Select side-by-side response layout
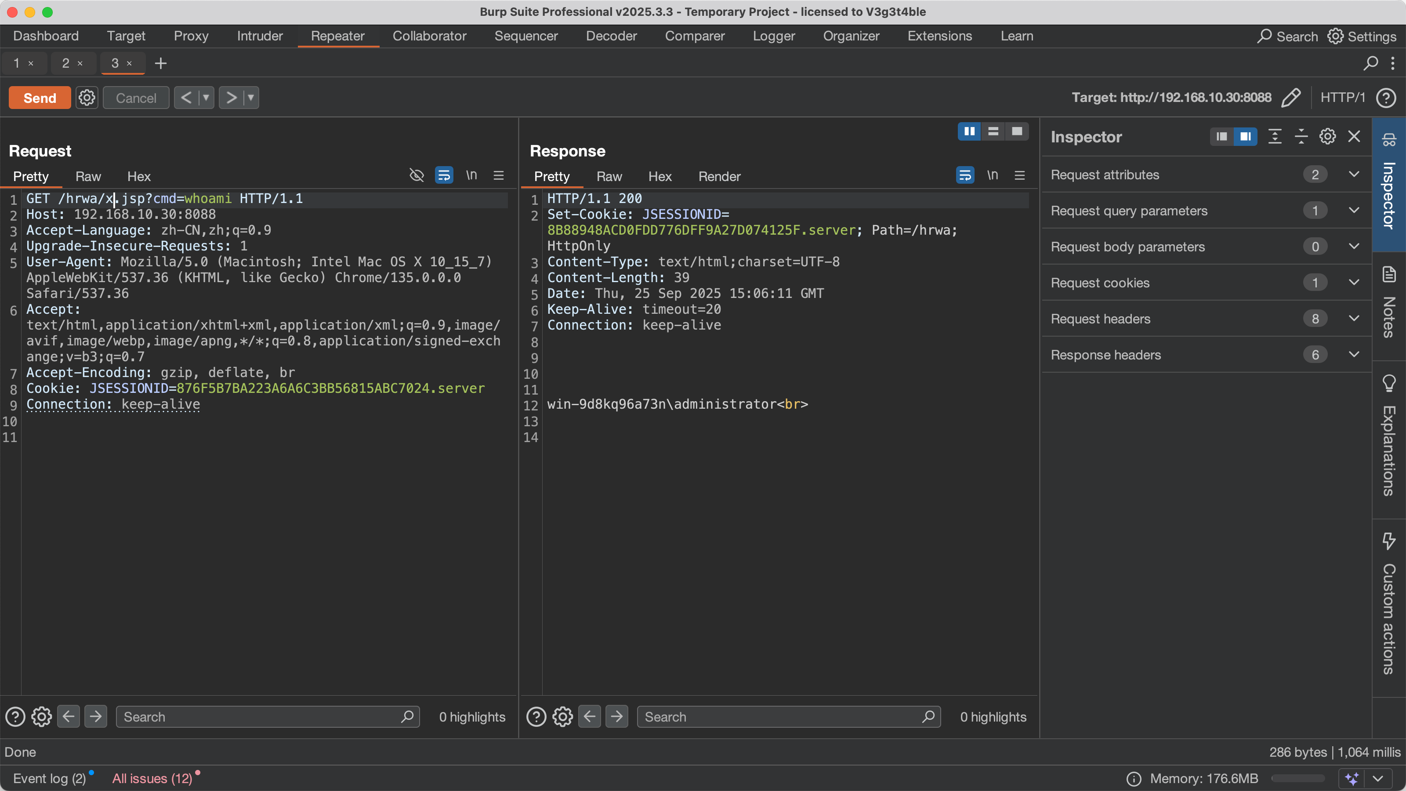The image size is (1406, 791). 969,131
